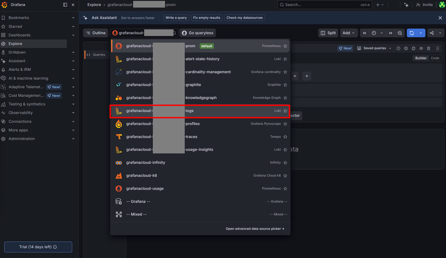Star the grafanacloud logs Loki datasource

[285, 111]
